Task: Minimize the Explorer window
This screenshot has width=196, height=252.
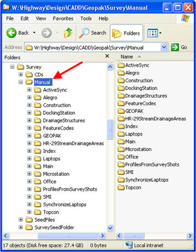Action: click(168, 8)
